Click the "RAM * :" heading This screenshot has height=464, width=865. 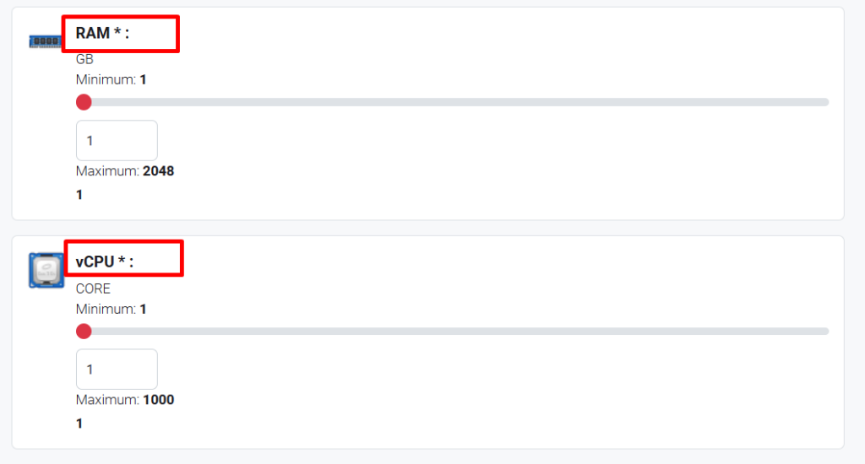102,33
